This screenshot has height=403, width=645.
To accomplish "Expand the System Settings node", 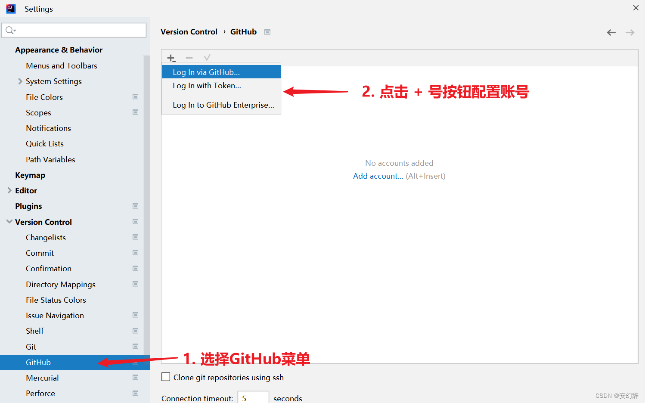I will pos(20,81).
